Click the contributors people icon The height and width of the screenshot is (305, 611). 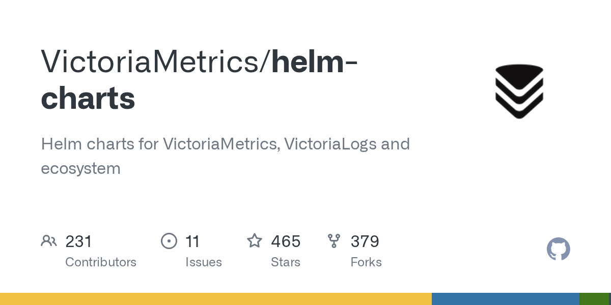point(49,241)
